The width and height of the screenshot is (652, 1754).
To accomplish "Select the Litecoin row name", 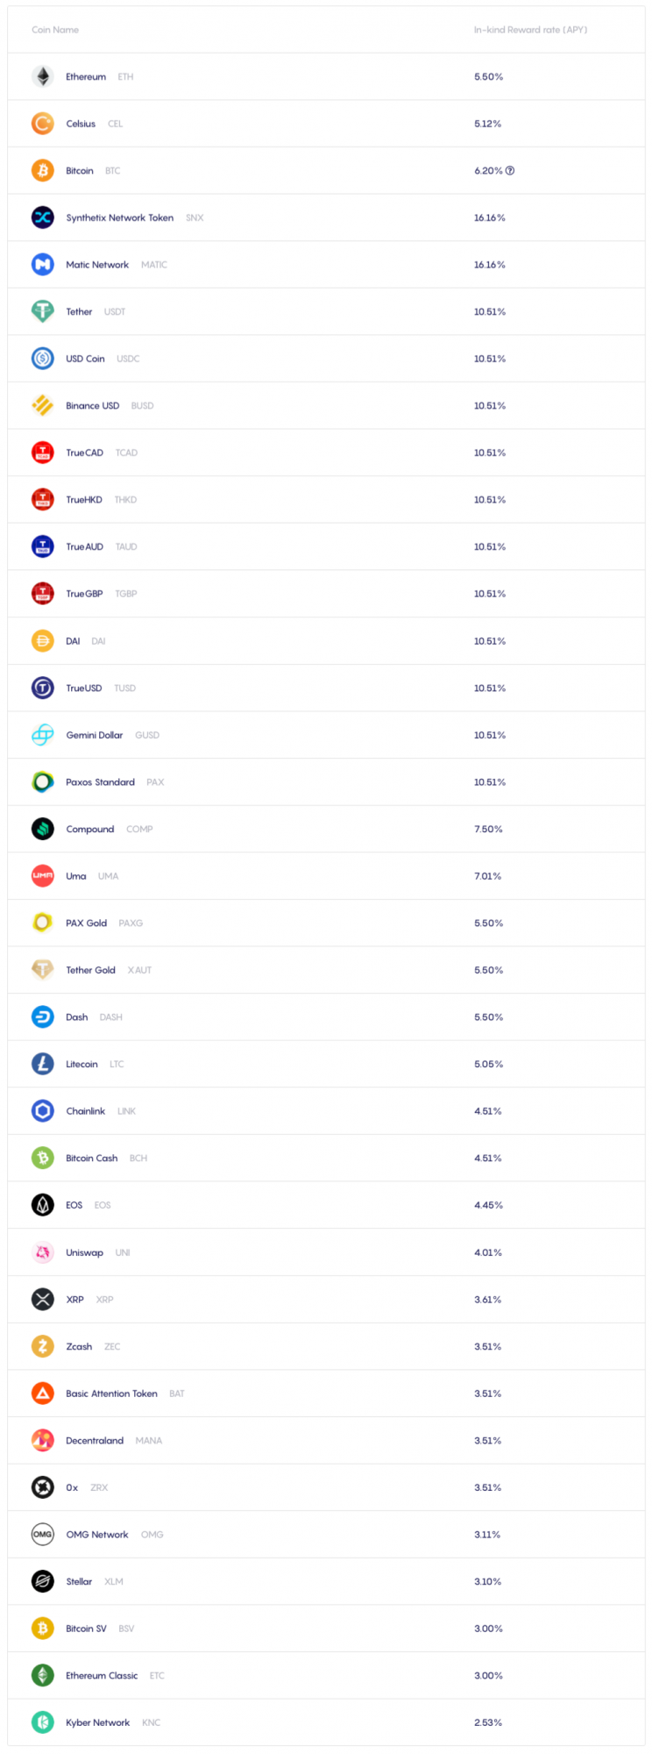I will pos(81,1064).
